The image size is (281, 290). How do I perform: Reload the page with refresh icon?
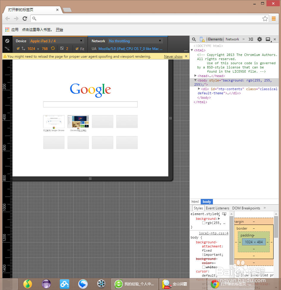pyautogui.click(x=25, y=18)
